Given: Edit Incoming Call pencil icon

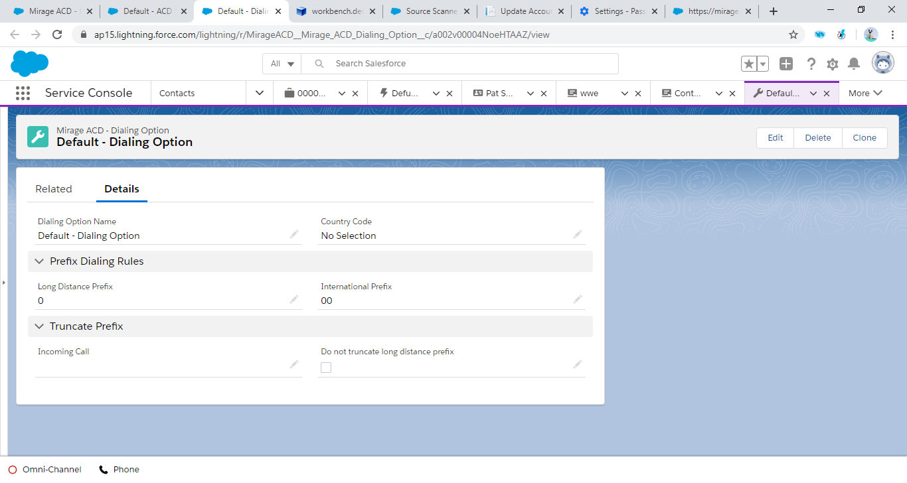Looking at the screenshot, I should (x=294, y=364).
